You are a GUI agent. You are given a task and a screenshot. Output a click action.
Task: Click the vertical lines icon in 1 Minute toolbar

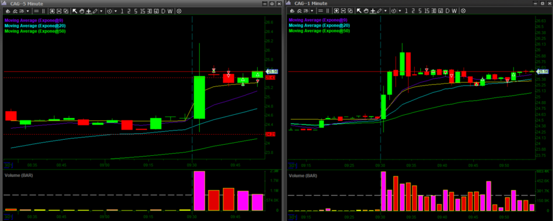(327, 11)
